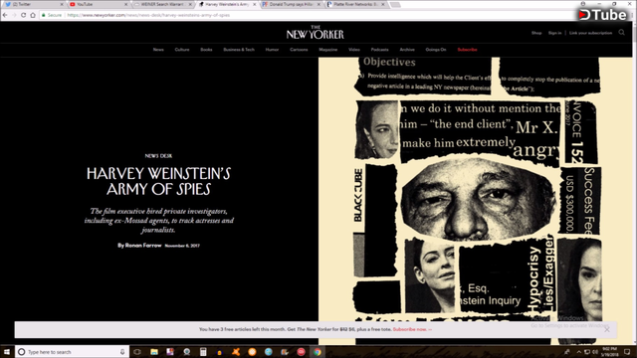The height and width of the screenshot is (358, 637).
Task: Open the New Yorker search magnifier
Action: coord(621,33)
